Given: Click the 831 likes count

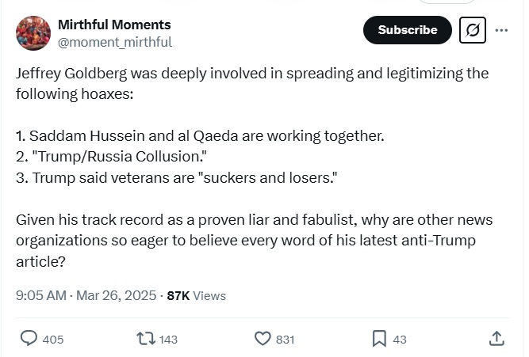Looking at the screenshot, I should click(x=285, y=340).
